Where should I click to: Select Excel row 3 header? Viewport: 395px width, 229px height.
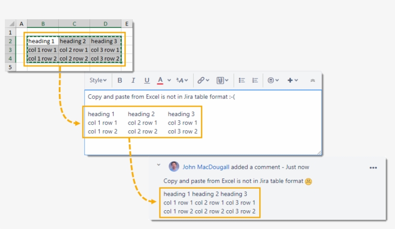pyautogui.click(x=10, y=50)
